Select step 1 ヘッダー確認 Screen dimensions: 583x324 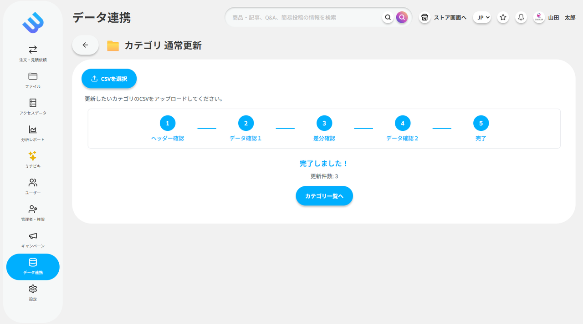coord(168,123)
